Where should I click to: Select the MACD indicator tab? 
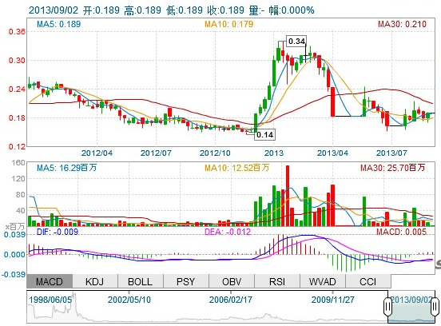pyautogui.click(x=50, y=281)
